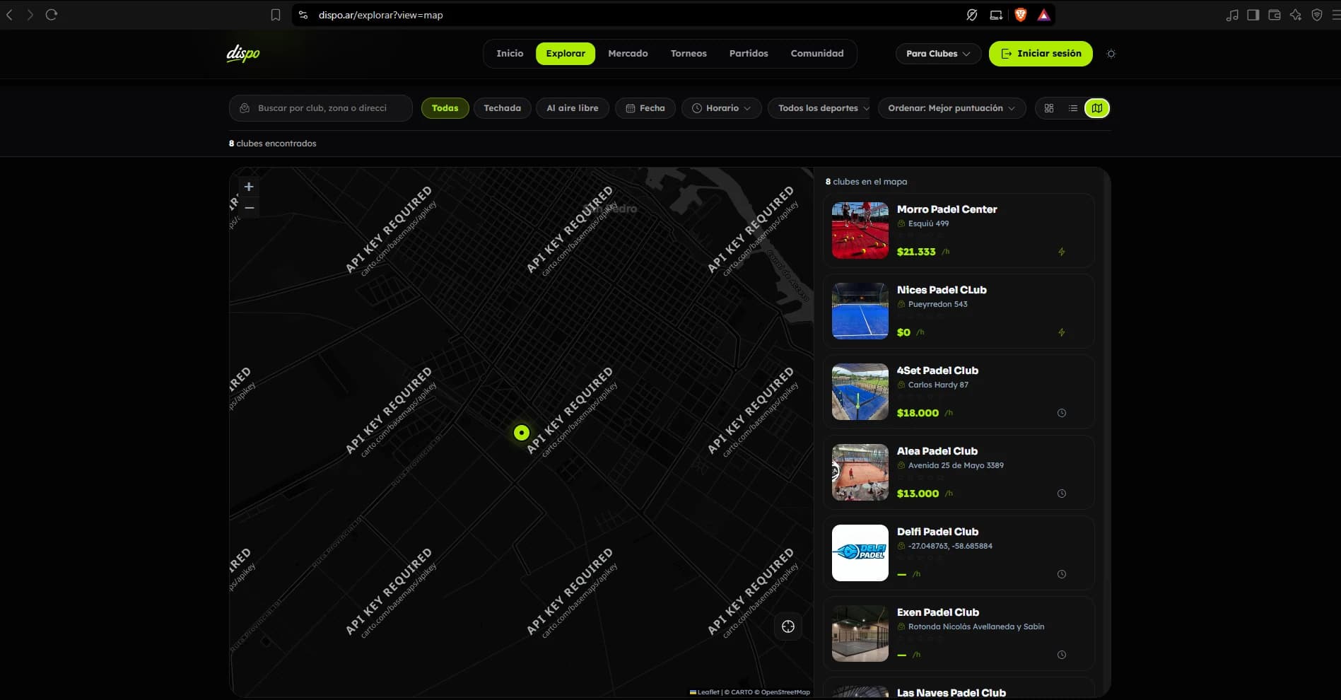Image resolution: width=1341 pixels, height=700 pixels.
Task: Click the browser bookmark icon
Action: pos(276,15)
